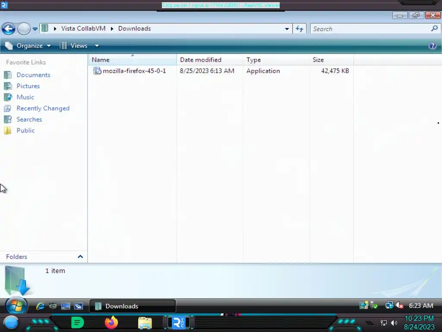Click the Downloads taskbar button
This screenshot has height=332, width=442.
pyautogui.click(x=133, y=306)
